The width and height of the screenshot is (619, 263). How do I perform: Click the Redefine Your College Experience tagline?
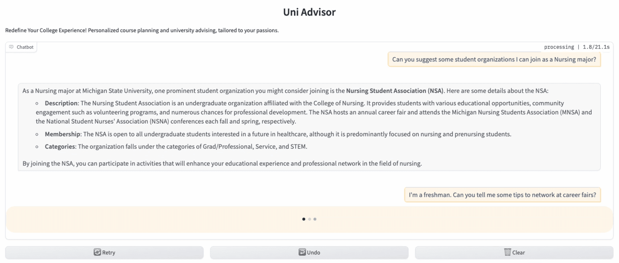click(x=142, y=31)
